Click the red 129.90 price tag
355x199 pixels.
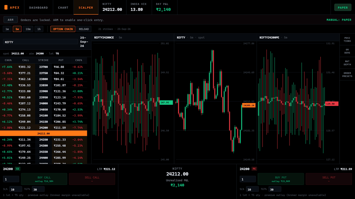[332, 104]
